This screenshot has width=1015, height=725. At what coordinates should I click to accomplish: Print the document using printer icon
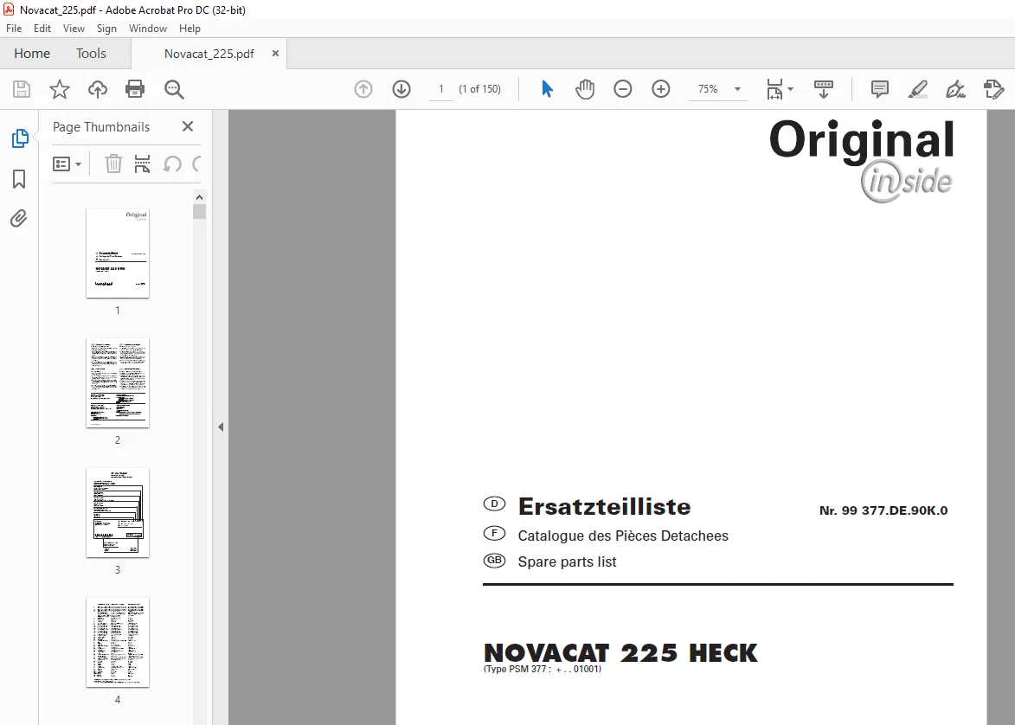[x=135, y=89]
